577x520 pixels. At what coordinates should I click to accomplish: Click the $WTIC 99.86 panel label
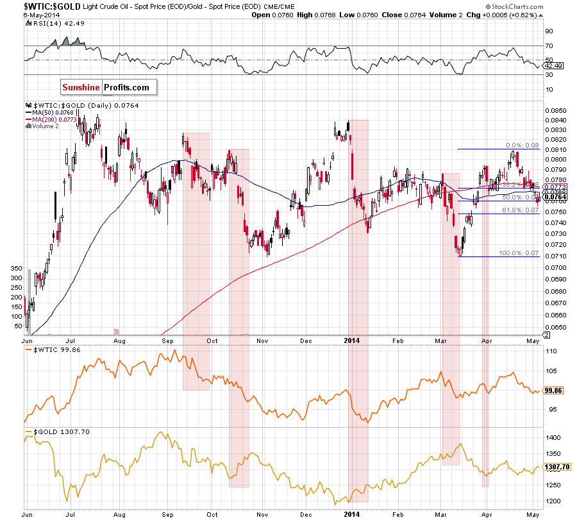tap(53, 350)
